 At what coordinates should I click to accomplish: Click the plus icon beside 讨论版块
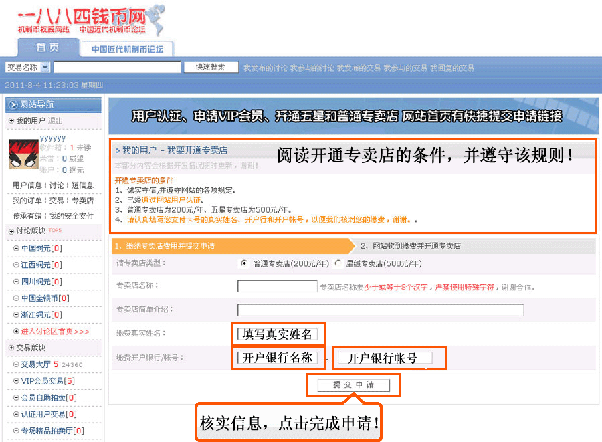click(11, 231)
